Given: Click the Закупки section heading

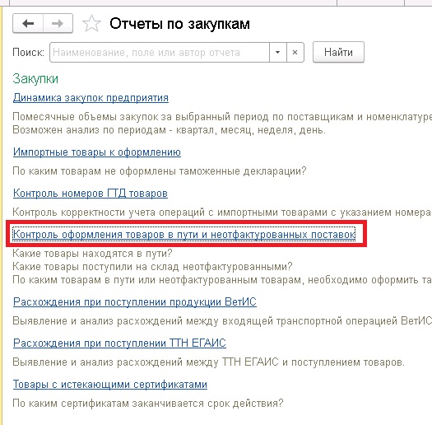Looking at the screenshot, I should click(x=35, y=79).
